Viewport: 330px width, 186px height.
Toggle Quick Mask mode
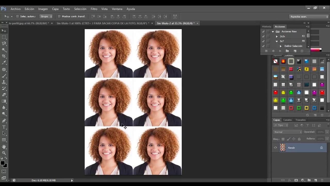pos(4,171)
